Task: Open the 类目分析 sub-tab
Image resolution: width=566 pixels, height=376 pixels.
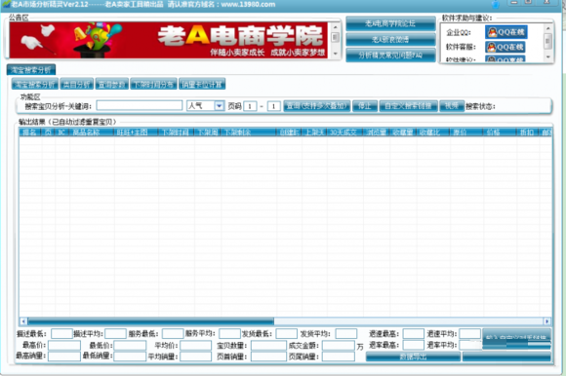Action: click(76, 85)
